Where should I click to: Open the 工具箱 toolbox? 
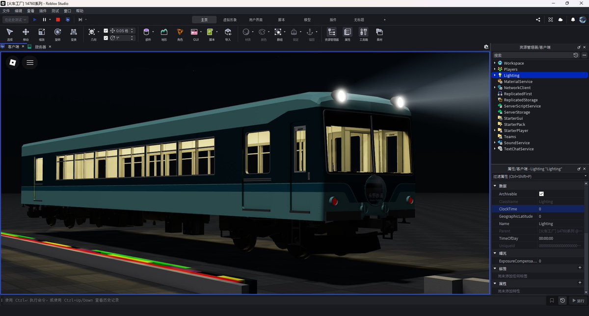(x=364, y=34)
